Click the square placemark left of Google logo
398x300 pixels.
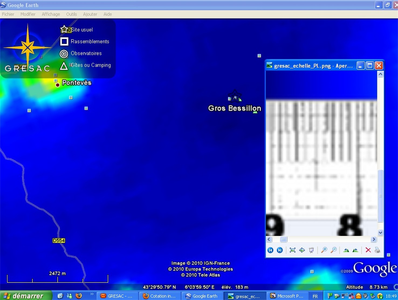(312, 272)
